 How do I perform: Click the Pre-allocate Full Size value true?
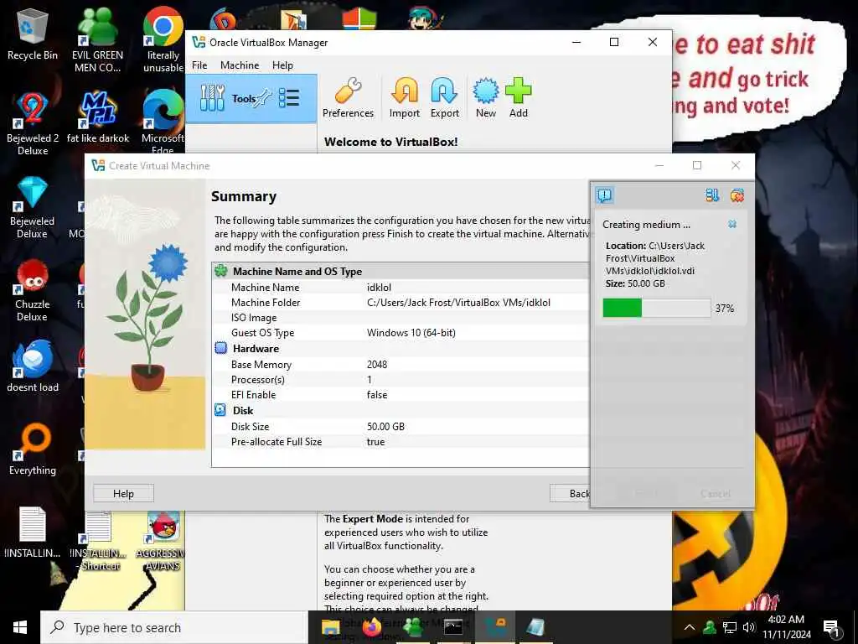(375, 442)
